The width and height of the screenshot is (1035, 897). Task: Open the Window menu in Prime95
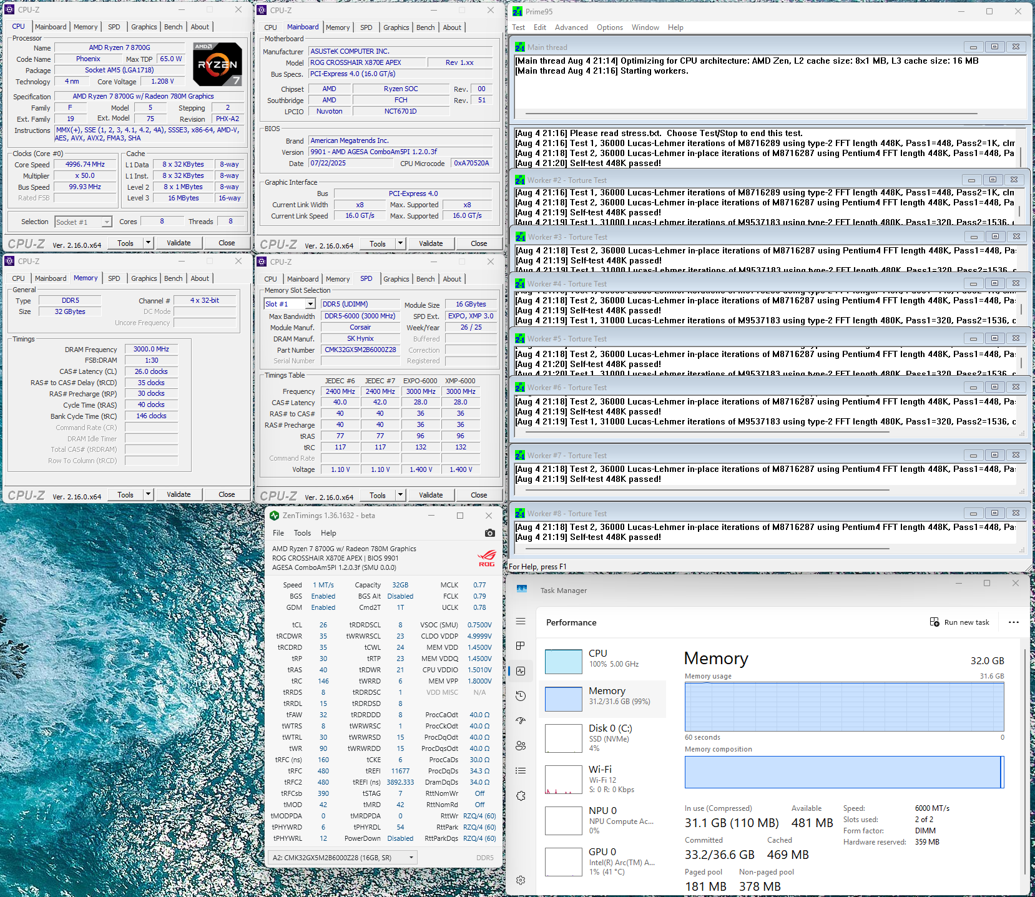645,27
